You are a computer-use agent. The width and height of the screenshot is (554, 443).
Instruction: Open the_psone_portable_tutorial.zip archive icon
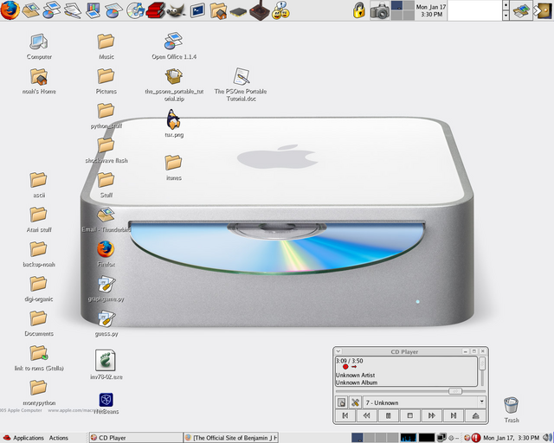174,76
